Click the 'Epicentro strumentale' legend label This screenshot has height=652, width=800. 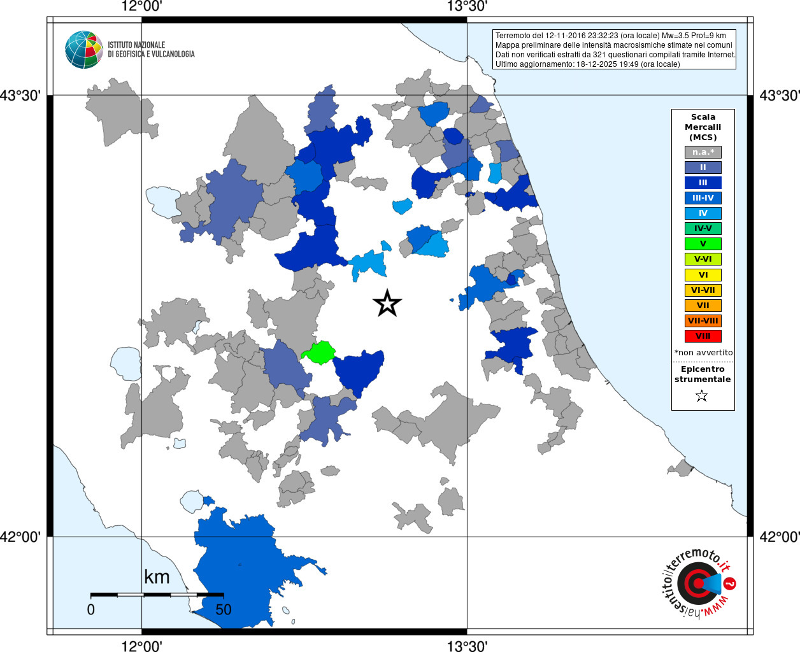[703, 374]
